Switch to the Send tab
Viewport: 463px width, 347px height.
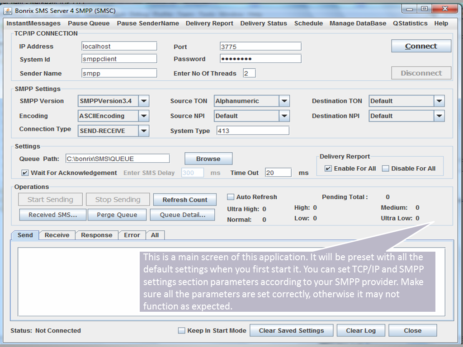pyautogui.click(x=25, y=235)
